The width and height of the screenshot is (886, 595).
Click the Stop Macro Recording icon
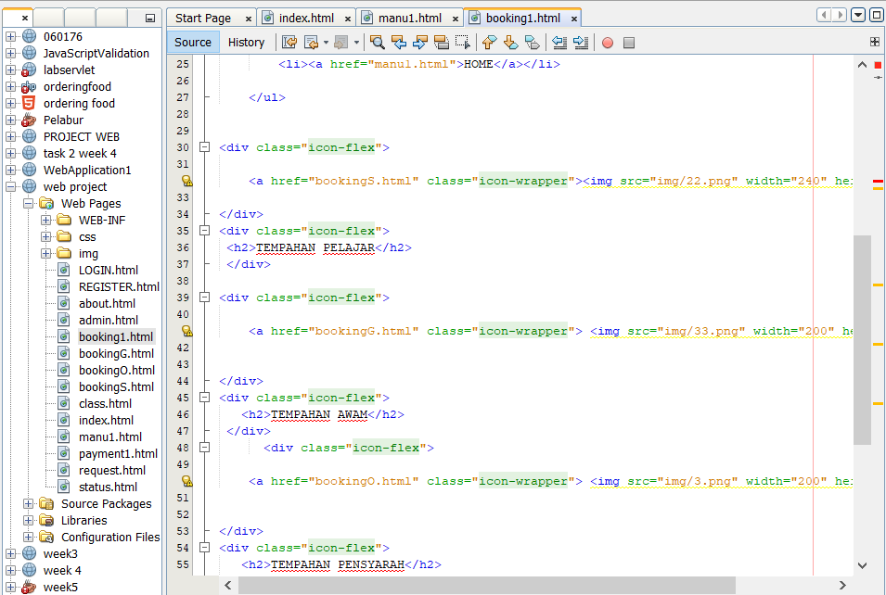pyautogui.click(x=631, y=43)
